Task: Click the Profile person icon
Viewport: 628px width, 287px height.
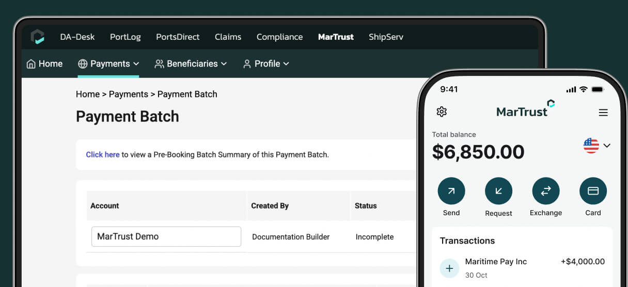Action: 247,64
